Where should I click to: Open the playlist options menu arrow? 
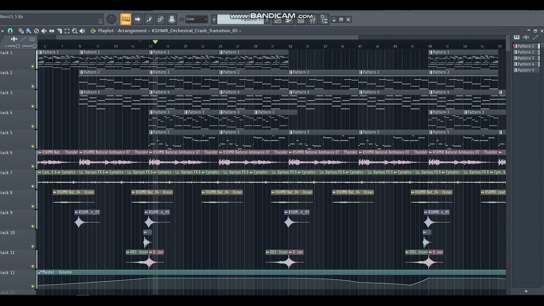coord(2,31)
